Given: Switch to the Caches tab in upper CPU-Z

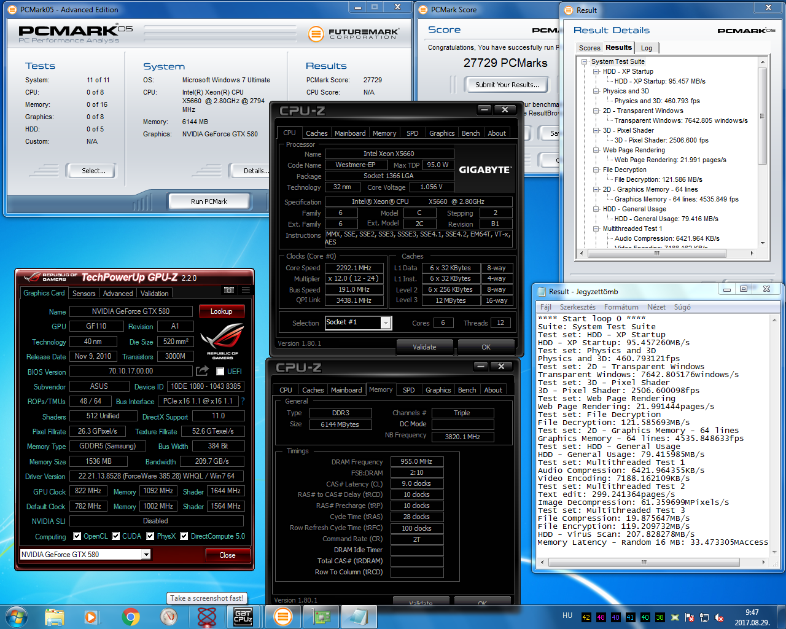Looking at the screenshot, I should (x=316, y=133).
